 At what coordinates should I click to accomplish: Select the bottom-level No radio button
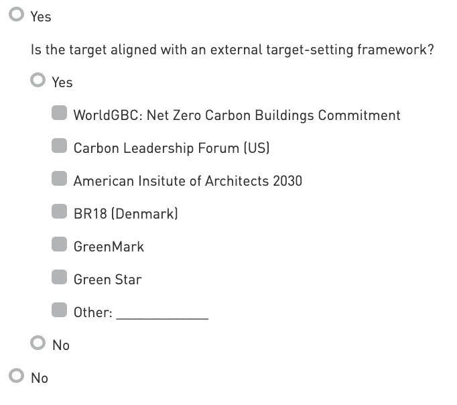(17, 377)
